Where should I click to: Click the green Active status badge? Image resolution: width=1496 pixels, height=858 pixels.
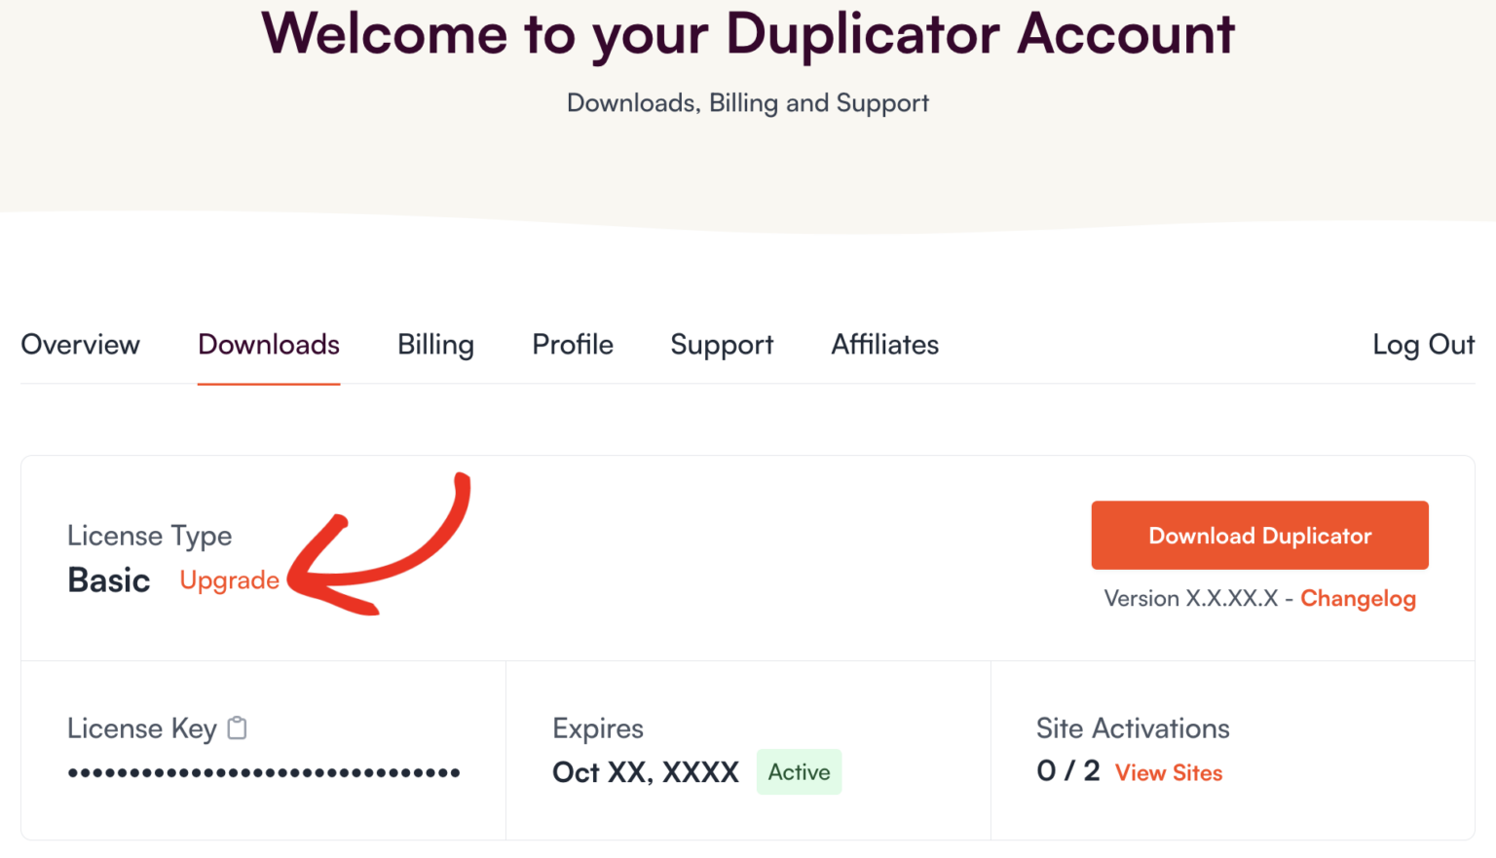point(799,771)
